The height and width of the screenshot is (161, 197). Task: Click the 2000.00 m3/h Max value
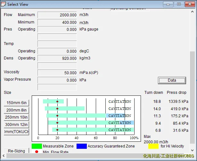(156, 142)
